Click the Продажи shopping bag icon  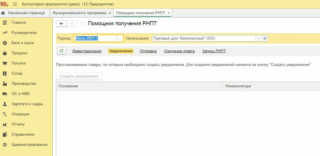5,53
